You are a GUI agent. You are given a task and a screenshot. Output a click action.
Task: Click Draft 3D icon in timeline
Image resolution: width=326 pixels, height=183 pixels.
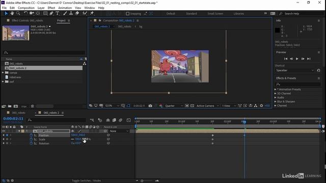[100, 120]
